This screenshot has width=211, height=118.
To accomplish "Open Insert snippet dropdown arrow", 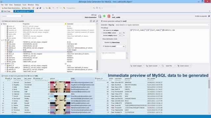I will 143,66.
